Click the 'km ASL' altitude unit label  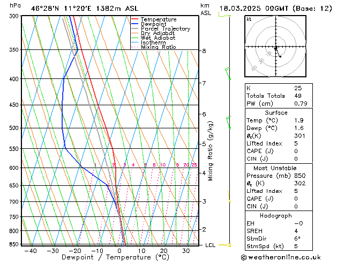pyautogui.click(x=206, y=9)
